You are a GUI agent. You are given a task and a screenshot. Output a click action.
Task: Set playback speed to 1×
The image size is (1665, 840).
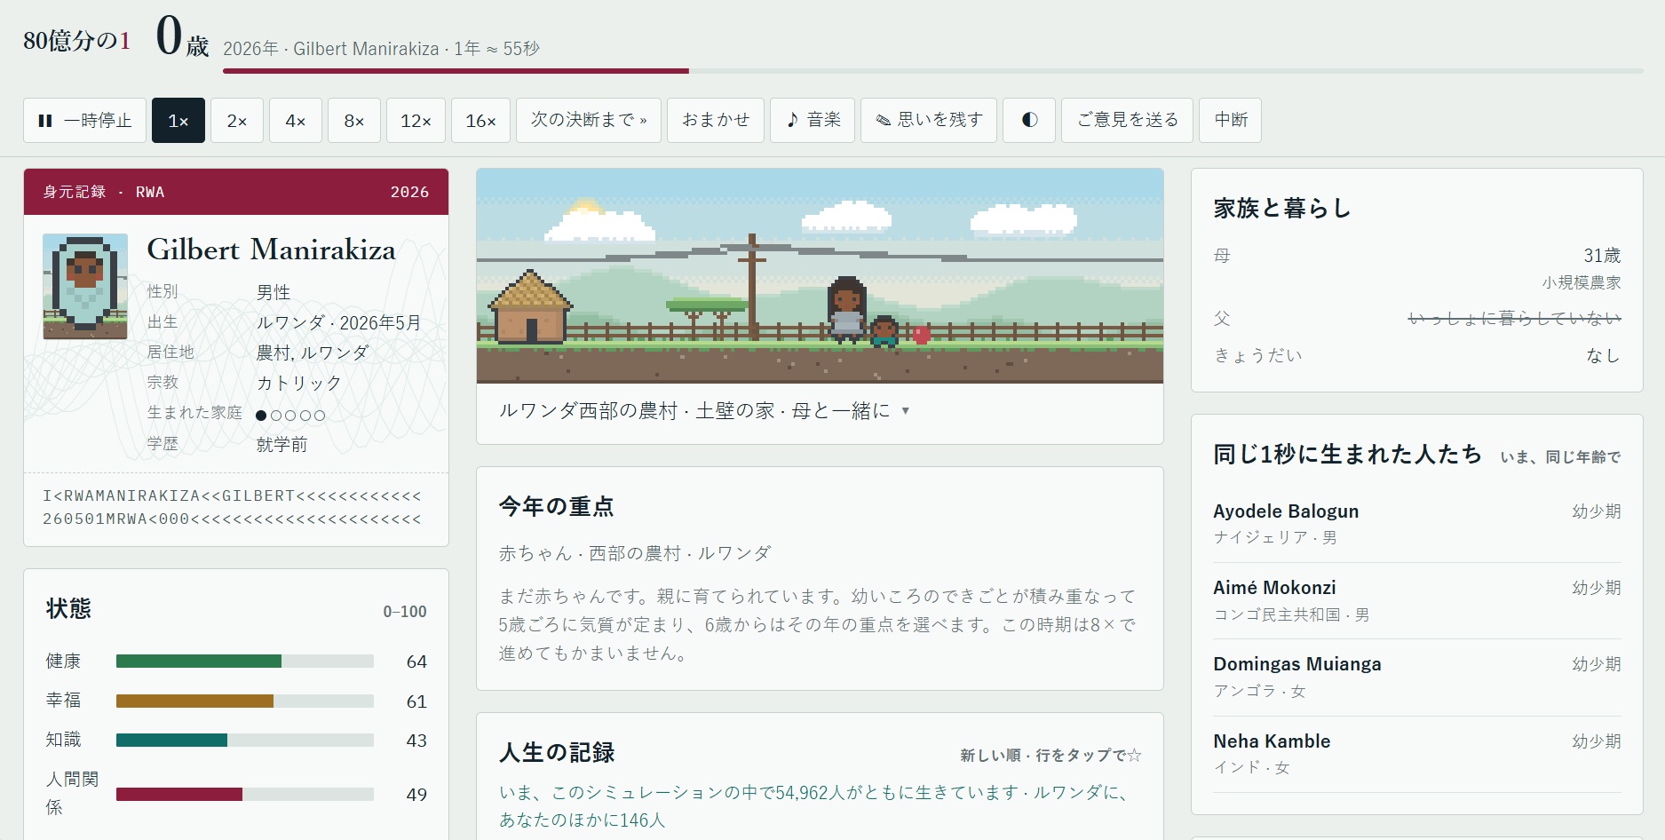coord(178,120)
